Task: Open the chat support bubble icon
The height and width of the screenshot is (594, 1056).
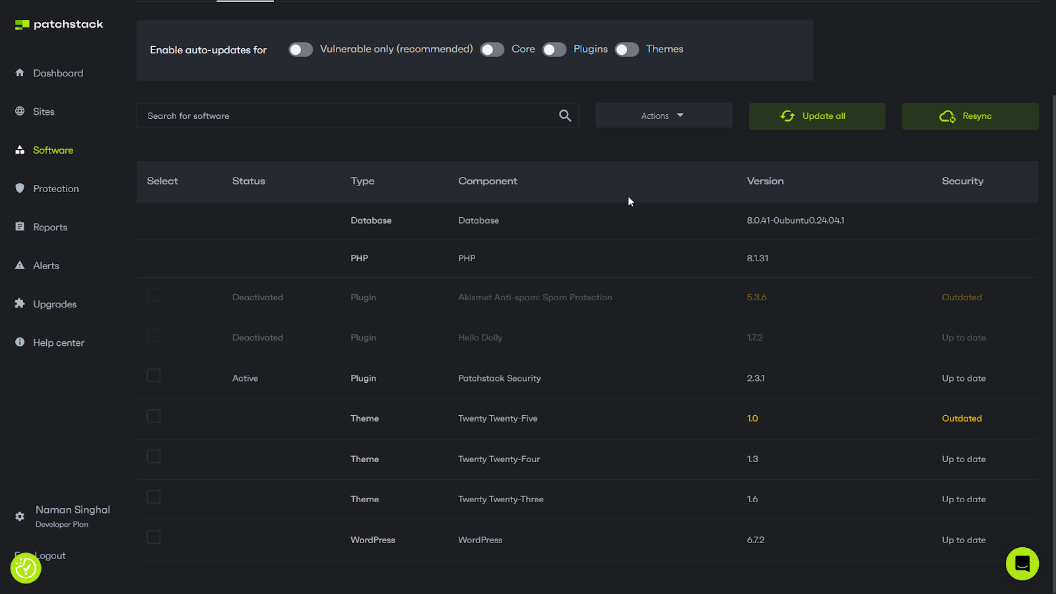Action: click(x=1022, y=564)
